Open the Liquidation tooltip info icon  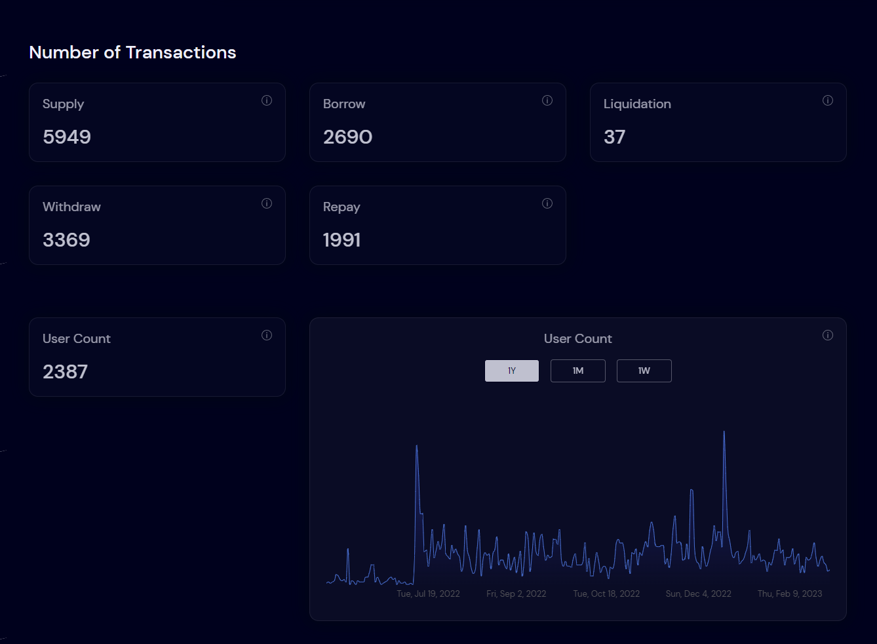tap(828, 100)
